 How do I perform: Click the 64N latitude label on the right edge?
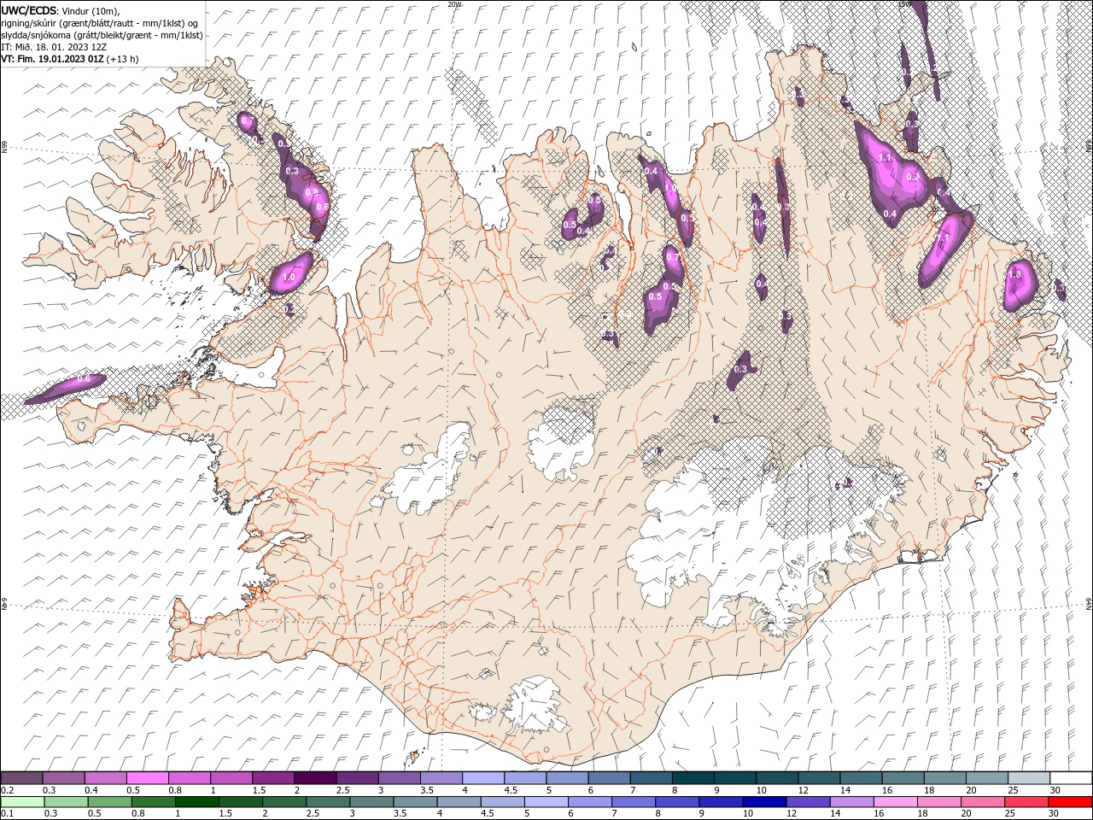[x=1089, y=603]
